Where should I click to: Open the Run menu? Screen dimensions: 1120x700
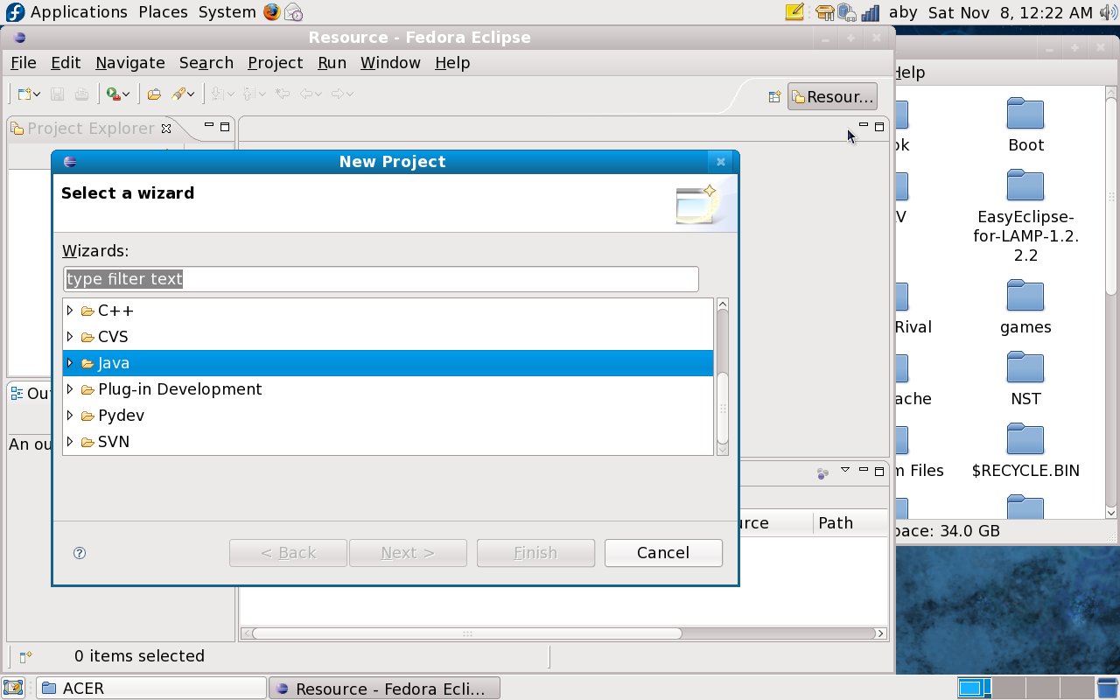coord(332,63)
